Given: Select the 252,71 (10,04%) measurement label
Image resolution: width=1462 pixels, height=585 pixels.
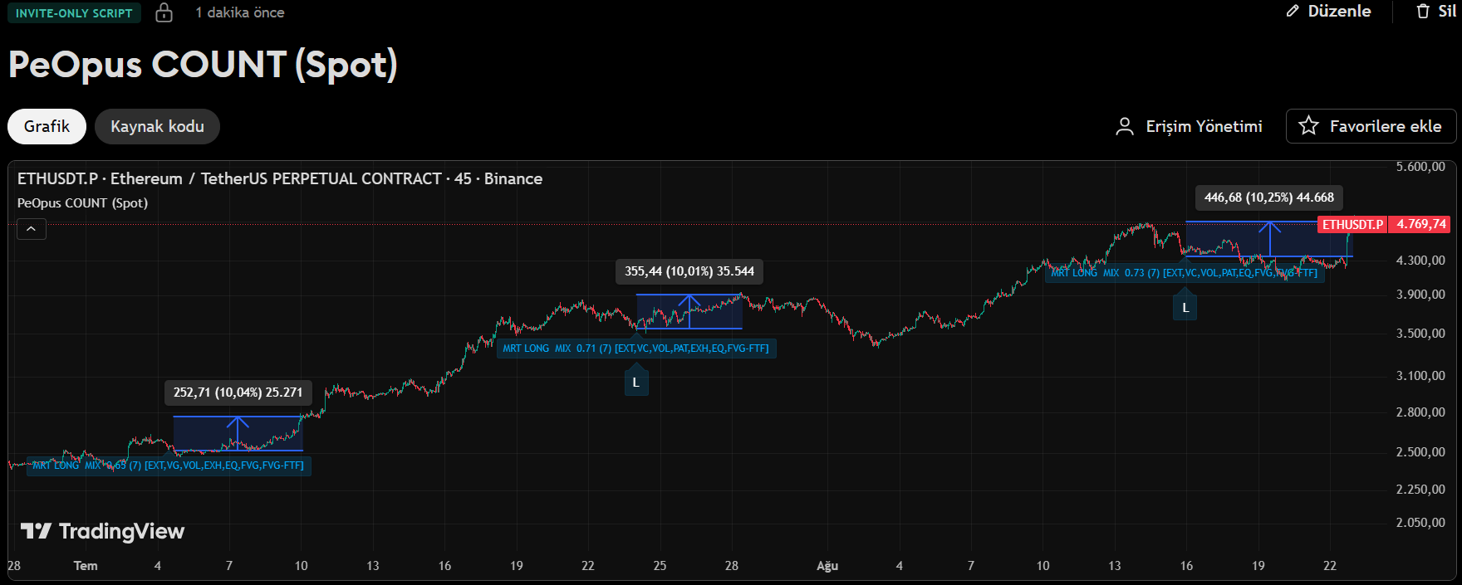Looking at the screenshot, I should (x=238, y=392).
